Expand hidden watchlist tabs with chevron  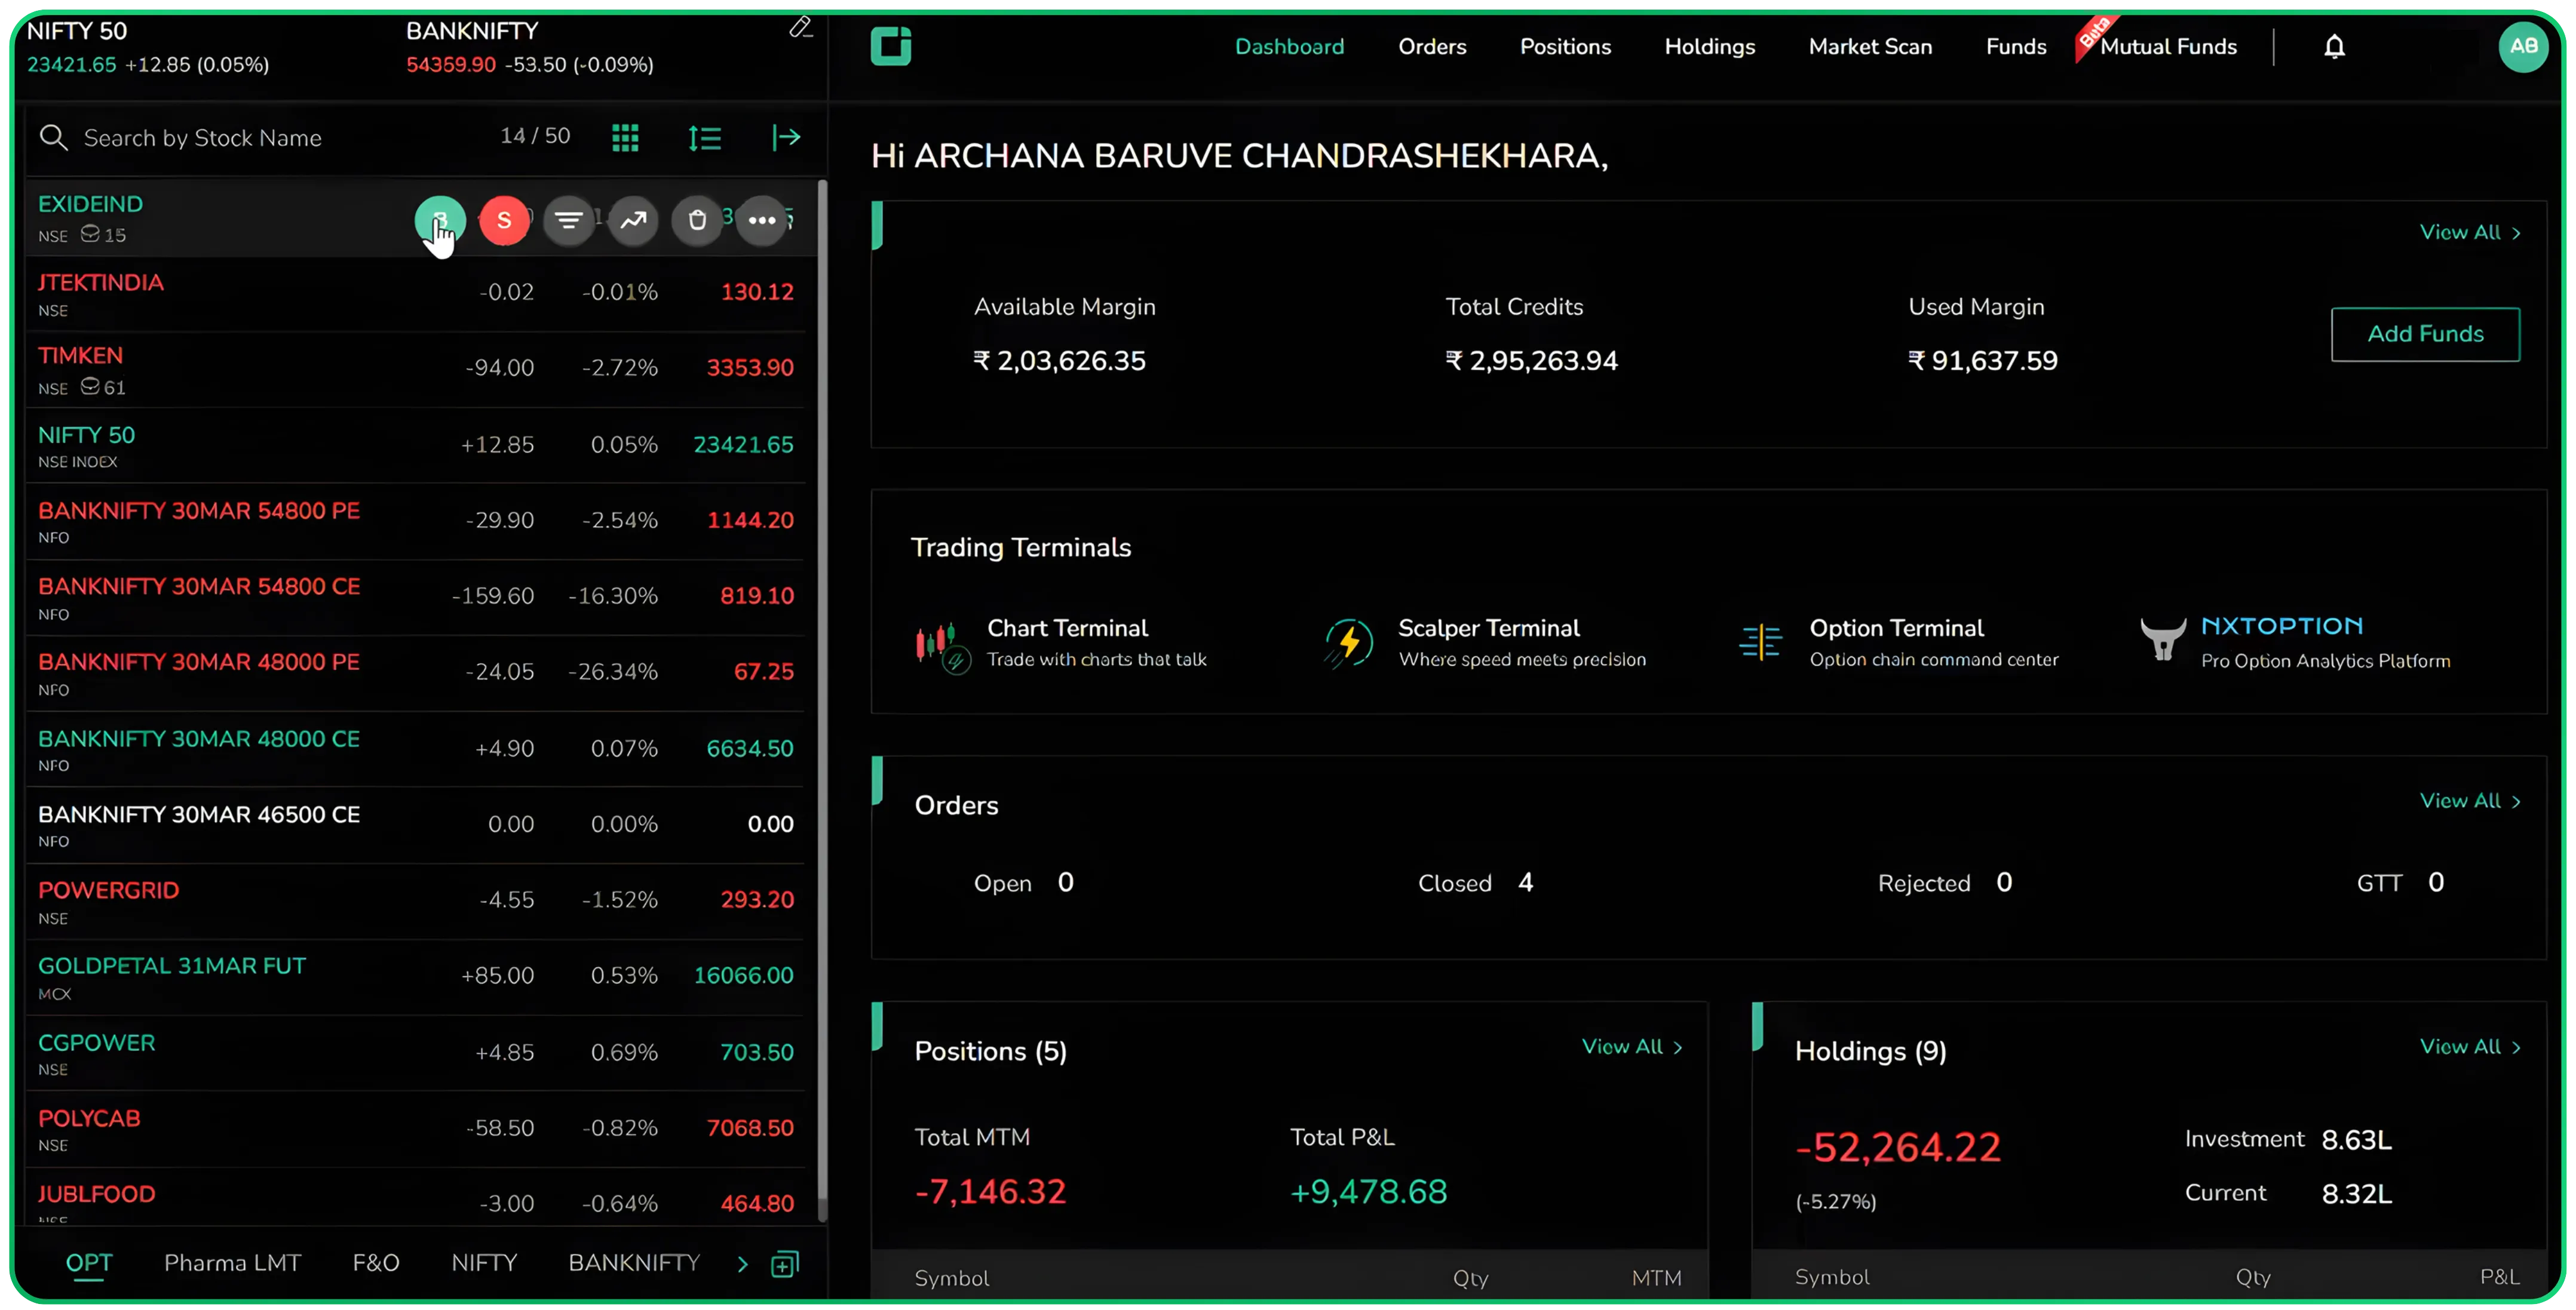[741, 1263]
